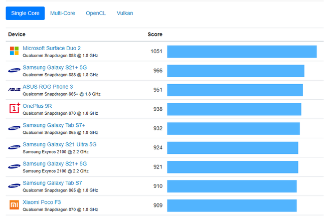
Task: Click Snapdragon 870 text under OnePlus 9R
Action: click(60, 113)
